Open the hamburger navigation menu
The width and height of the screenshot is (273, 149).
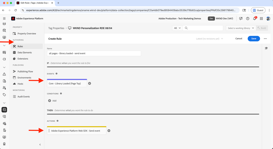pyautogui.click(x=4, y=19)
